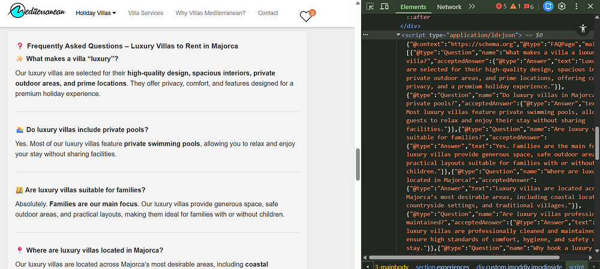Switch to the Network tab
Screen dimensions: 600x269
coord(449,7)
